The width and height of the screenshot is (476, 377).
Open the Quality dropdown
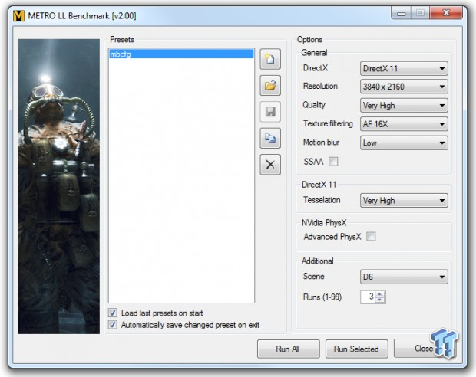[x=404, y=106]
